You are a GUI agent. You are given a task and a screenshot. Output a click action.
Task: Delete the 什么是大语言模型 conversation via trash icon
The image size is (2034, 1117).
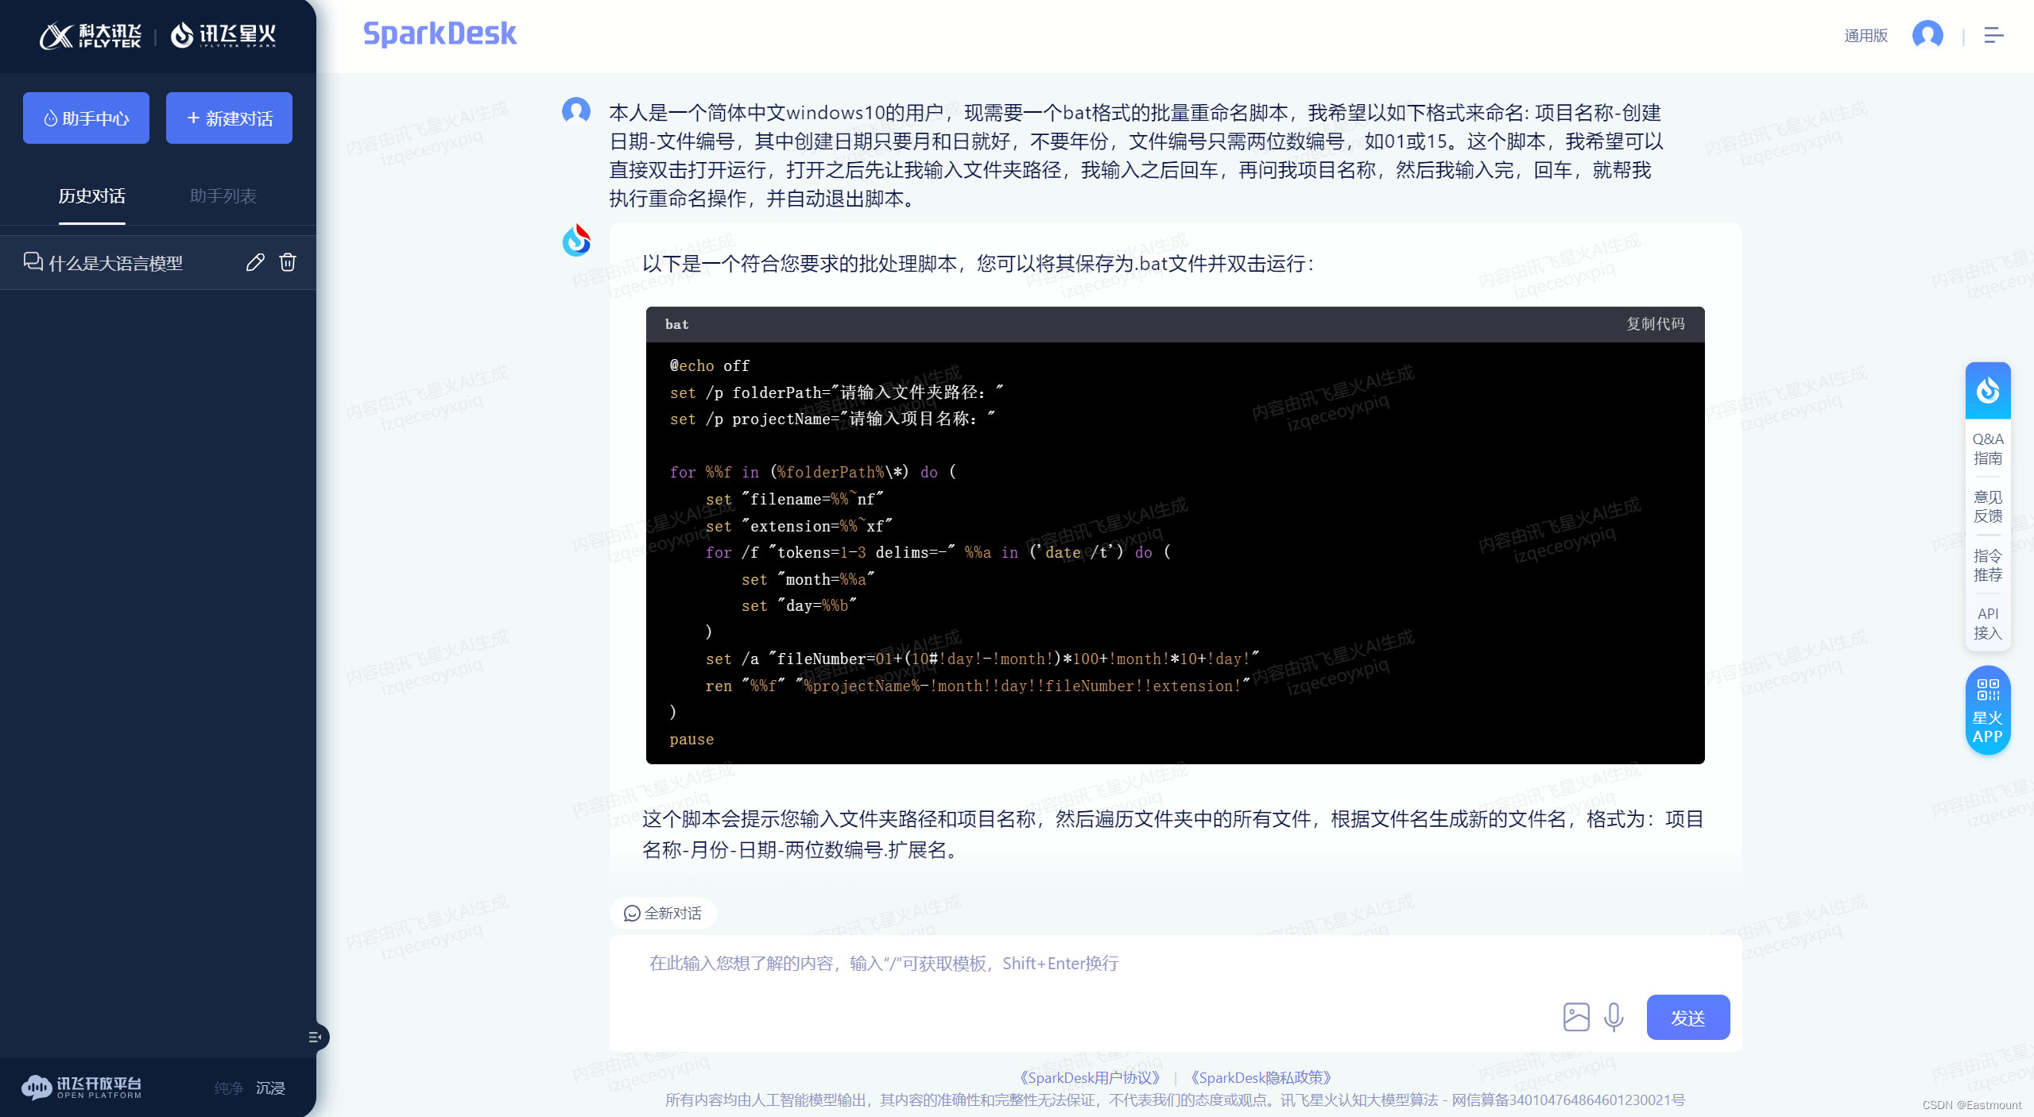coord(288,262)
